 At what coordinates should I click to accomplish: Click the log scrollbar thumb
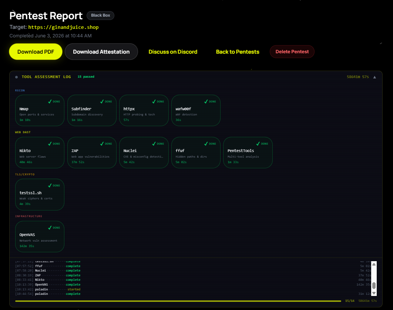374,286
